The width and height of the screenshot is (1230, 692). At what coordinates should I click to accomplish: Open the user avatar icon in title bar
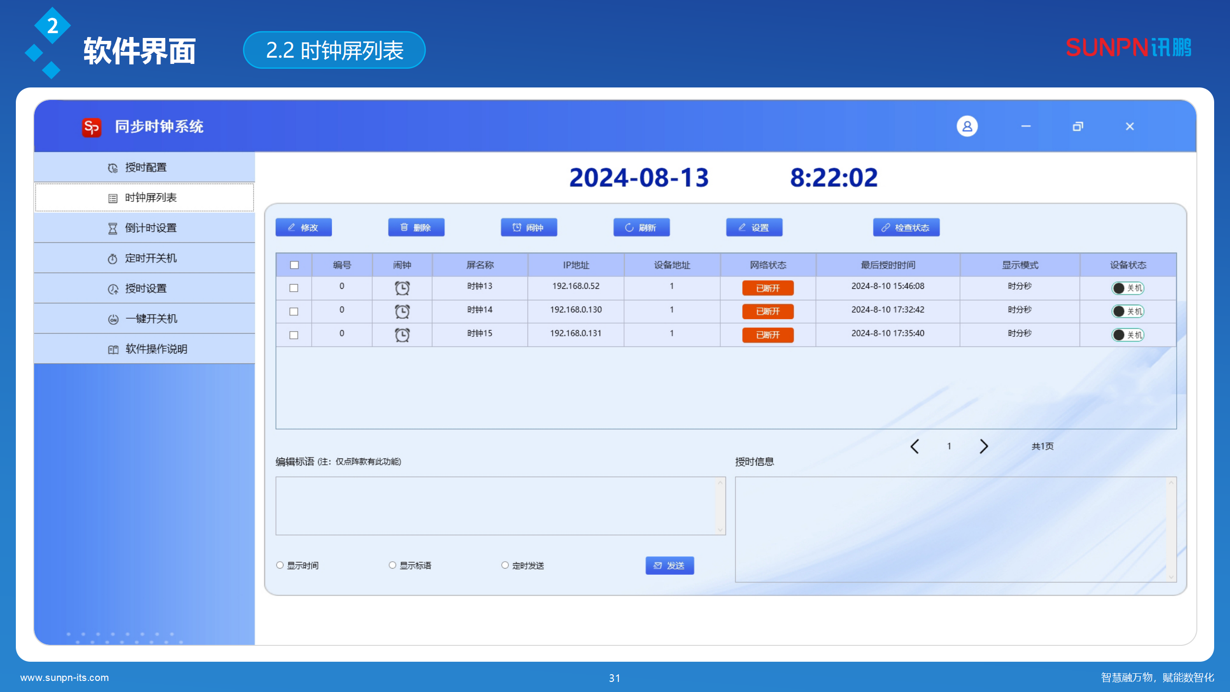(x=968, y=126)
